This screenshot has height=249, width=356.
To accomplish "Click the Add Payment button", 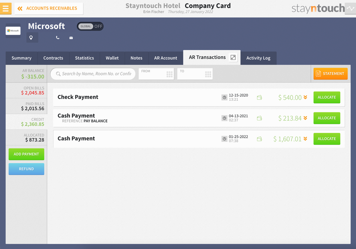I will click(x=26, y=154).
